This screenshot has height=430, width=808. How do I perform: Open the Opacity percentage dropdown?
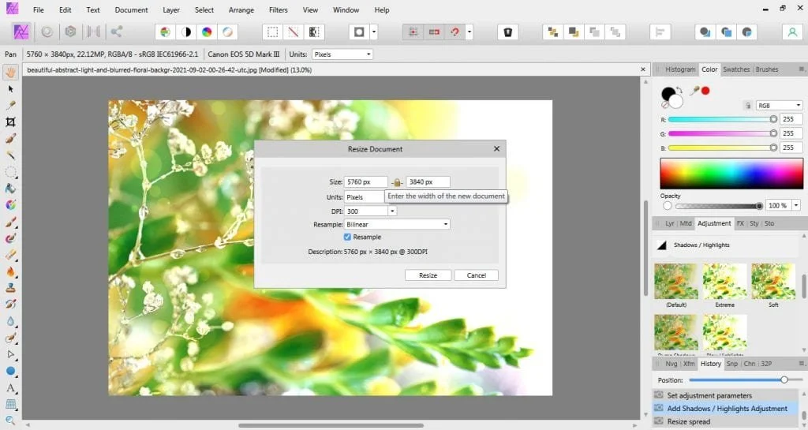tap(796, 205)
